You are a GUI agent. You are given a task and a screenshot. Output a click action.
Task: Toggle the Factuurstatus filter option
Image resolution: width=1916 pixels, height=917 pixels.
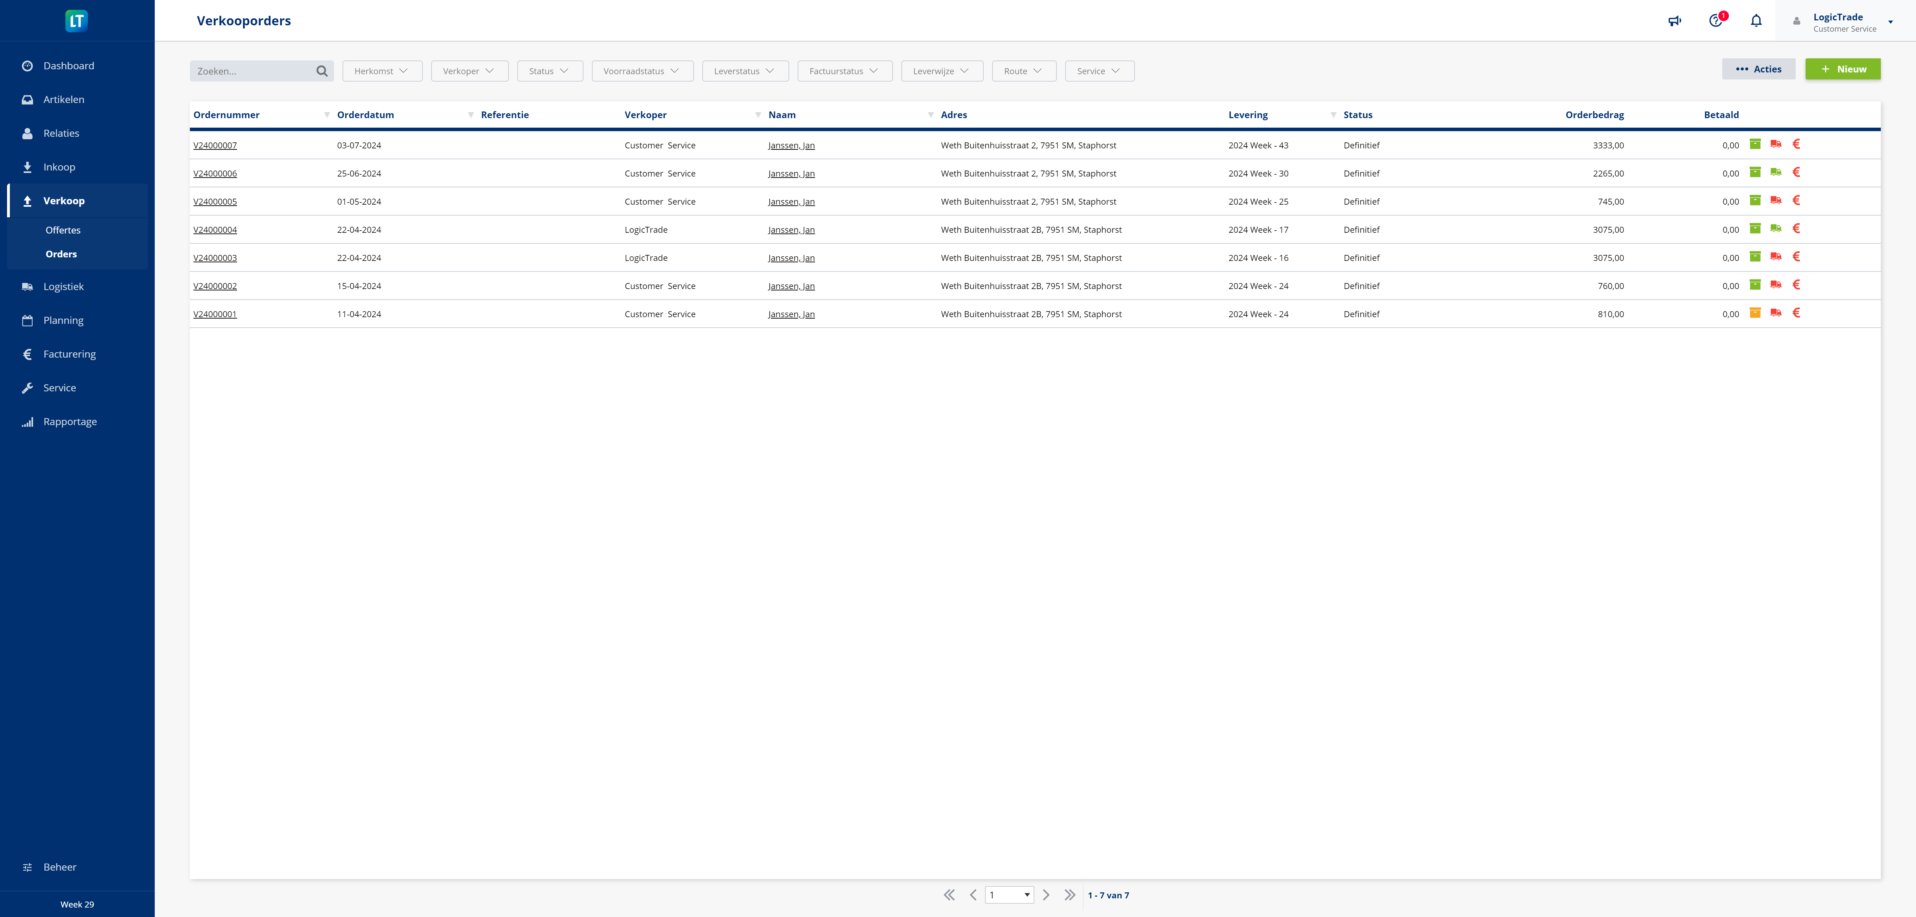point(843,70)
